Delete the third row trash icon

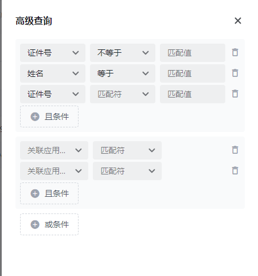click(235, 94)
